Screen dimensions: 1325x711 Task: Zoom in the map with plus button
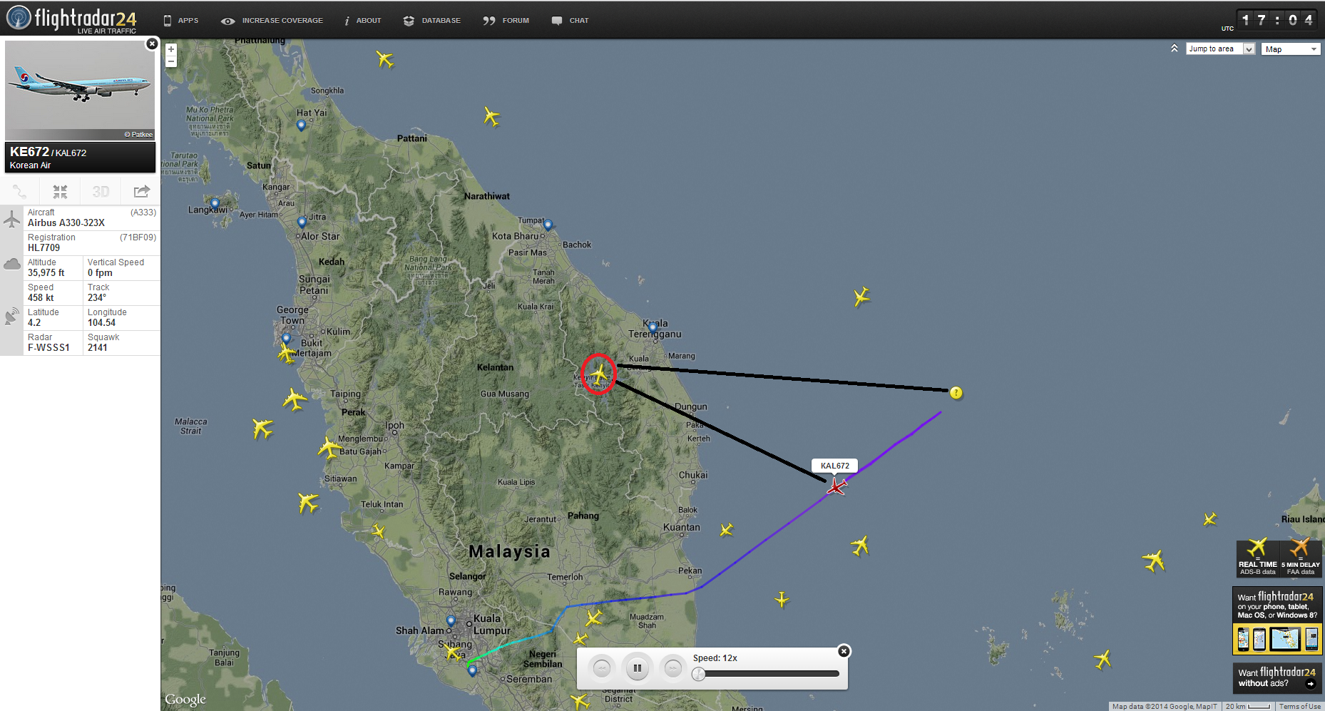point(171,49)
